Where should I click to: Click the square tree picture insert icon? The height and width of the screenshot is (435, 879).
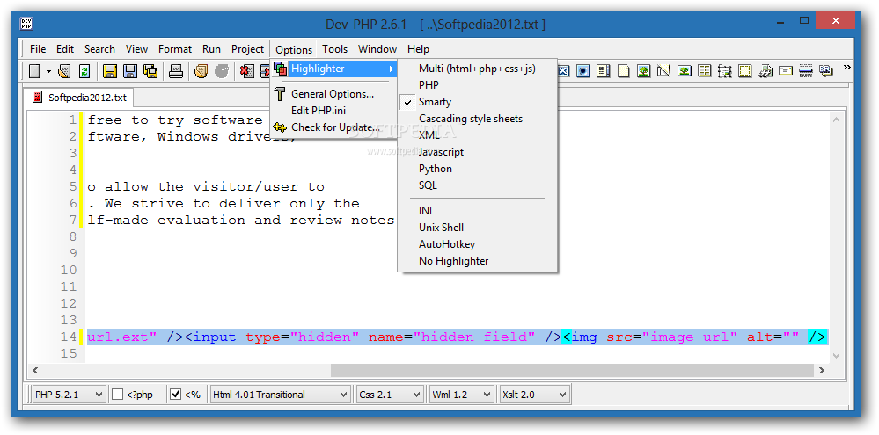tap(643, 71)
